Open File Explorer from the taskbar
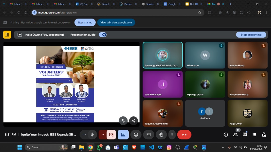 click(x=82, y=147)
